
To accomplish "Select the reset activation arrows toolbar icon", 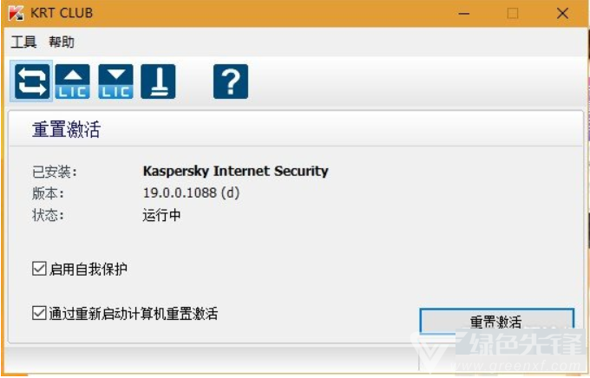I will click(x=32, y=81).
